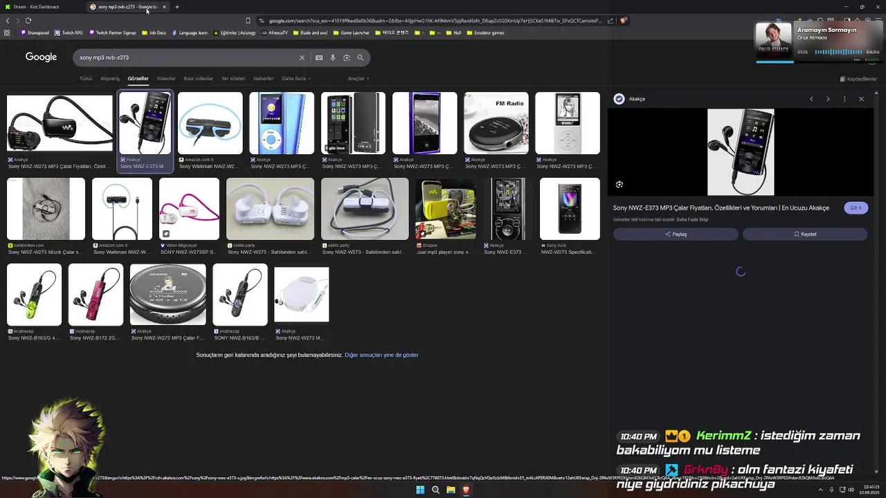Open File Explorer from taskbar
886x498 pixels.
pos(451,490)
